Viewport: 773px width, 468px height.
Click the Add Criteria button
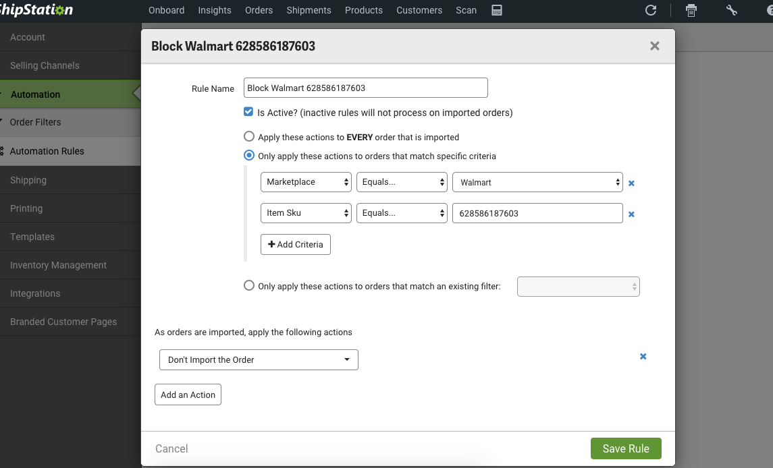(296, 244)
